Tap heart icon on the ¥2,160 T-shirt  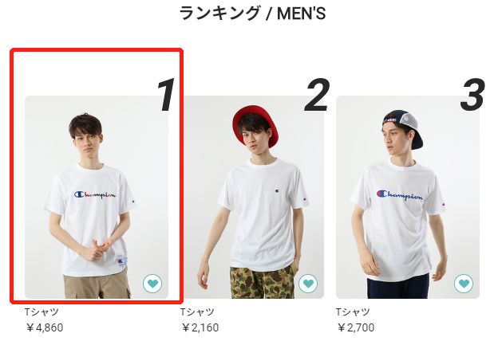tap(308, 284)
